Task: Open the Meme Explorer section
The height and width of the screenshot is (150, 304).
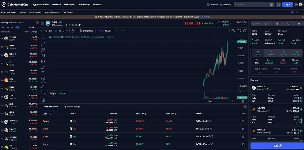Action: 35,12
